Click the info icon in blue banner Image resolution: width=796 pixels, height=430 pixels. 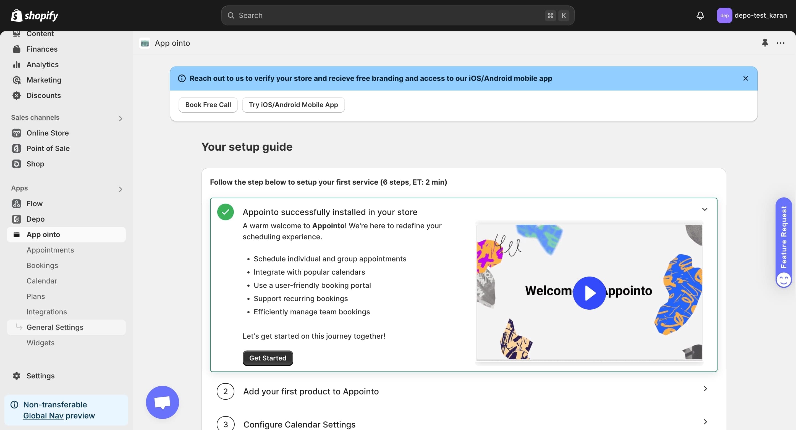click(x=182, y=78)
